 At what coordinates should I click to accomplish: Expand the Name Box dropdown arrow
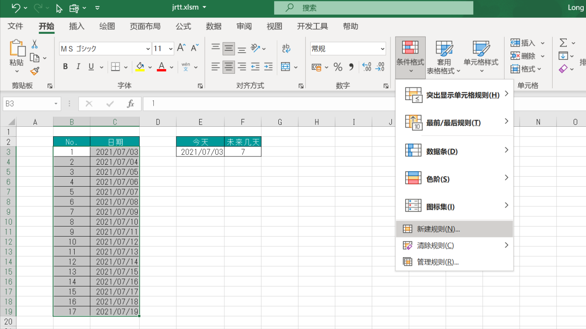click(56, 104)
